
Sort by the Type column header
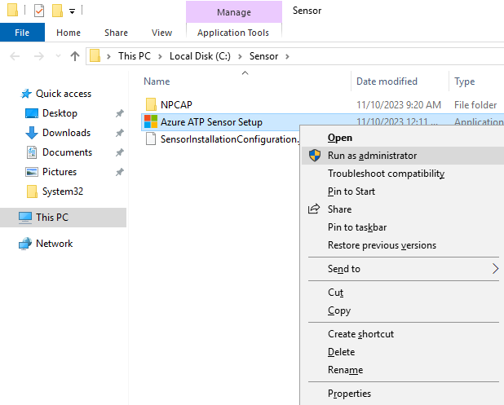tap(465, 81)
